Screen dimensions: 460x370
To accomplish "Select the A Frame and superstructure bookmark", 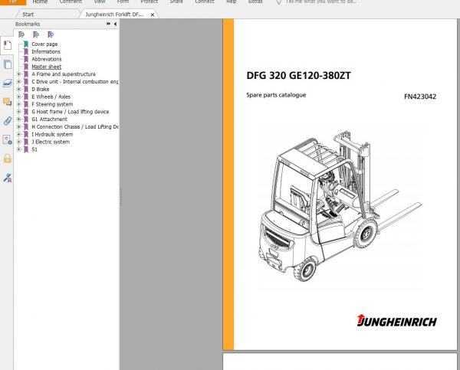I will (64, 74).
